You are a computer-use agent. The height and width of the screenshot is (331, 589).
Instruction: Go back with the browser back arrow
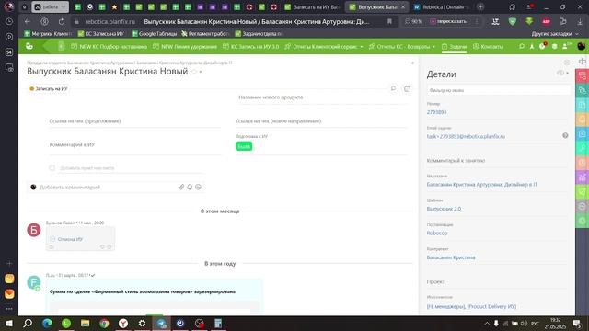pyautogui.click(x=27, y=22)
